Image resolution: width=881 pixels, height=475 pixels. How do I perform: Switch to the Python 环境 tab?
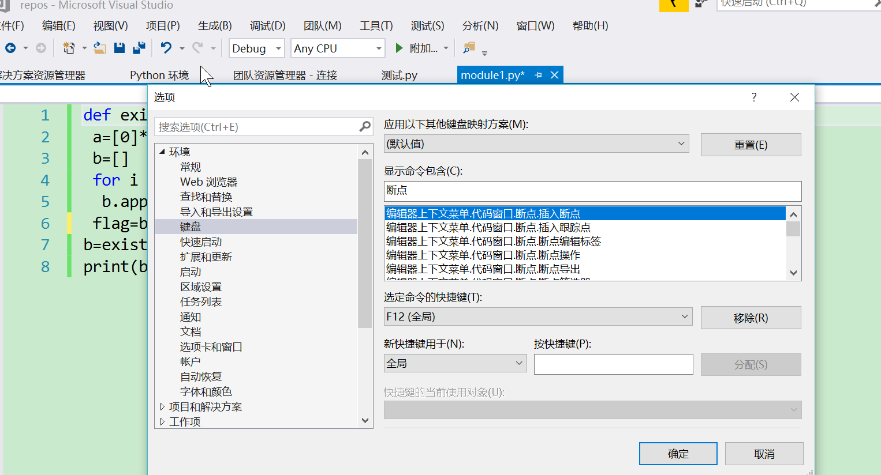159,76
